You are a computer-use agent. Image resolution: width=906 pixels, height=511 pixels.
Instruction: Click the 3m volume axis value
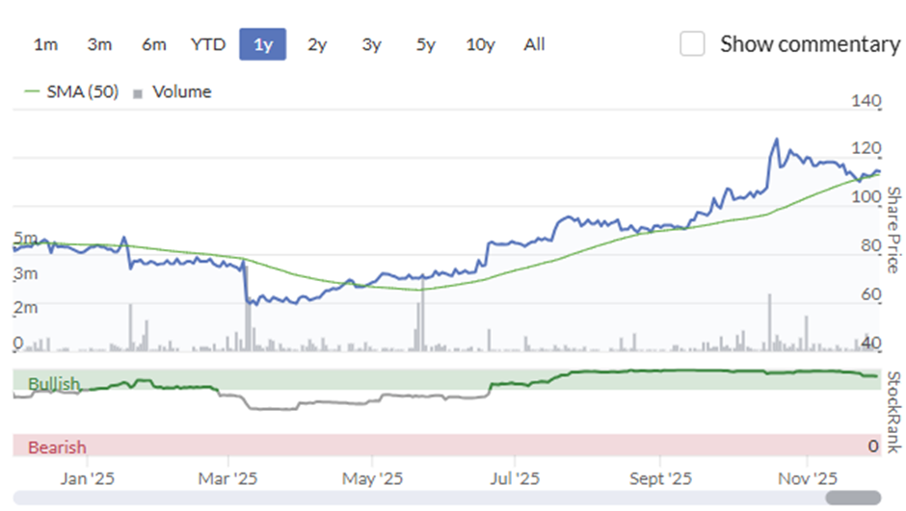click(25, 272)
